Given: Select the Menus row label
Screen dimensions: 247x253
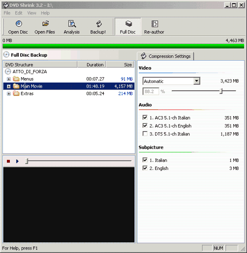Looking at the screenshot, I should coord(27,79).
